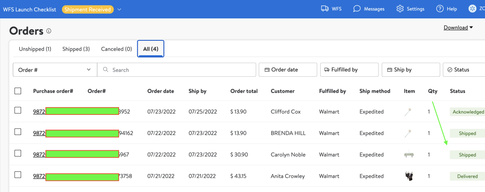Click the Help question mark icon
This screenshot has width=485, height=192.
click(440, 9)
